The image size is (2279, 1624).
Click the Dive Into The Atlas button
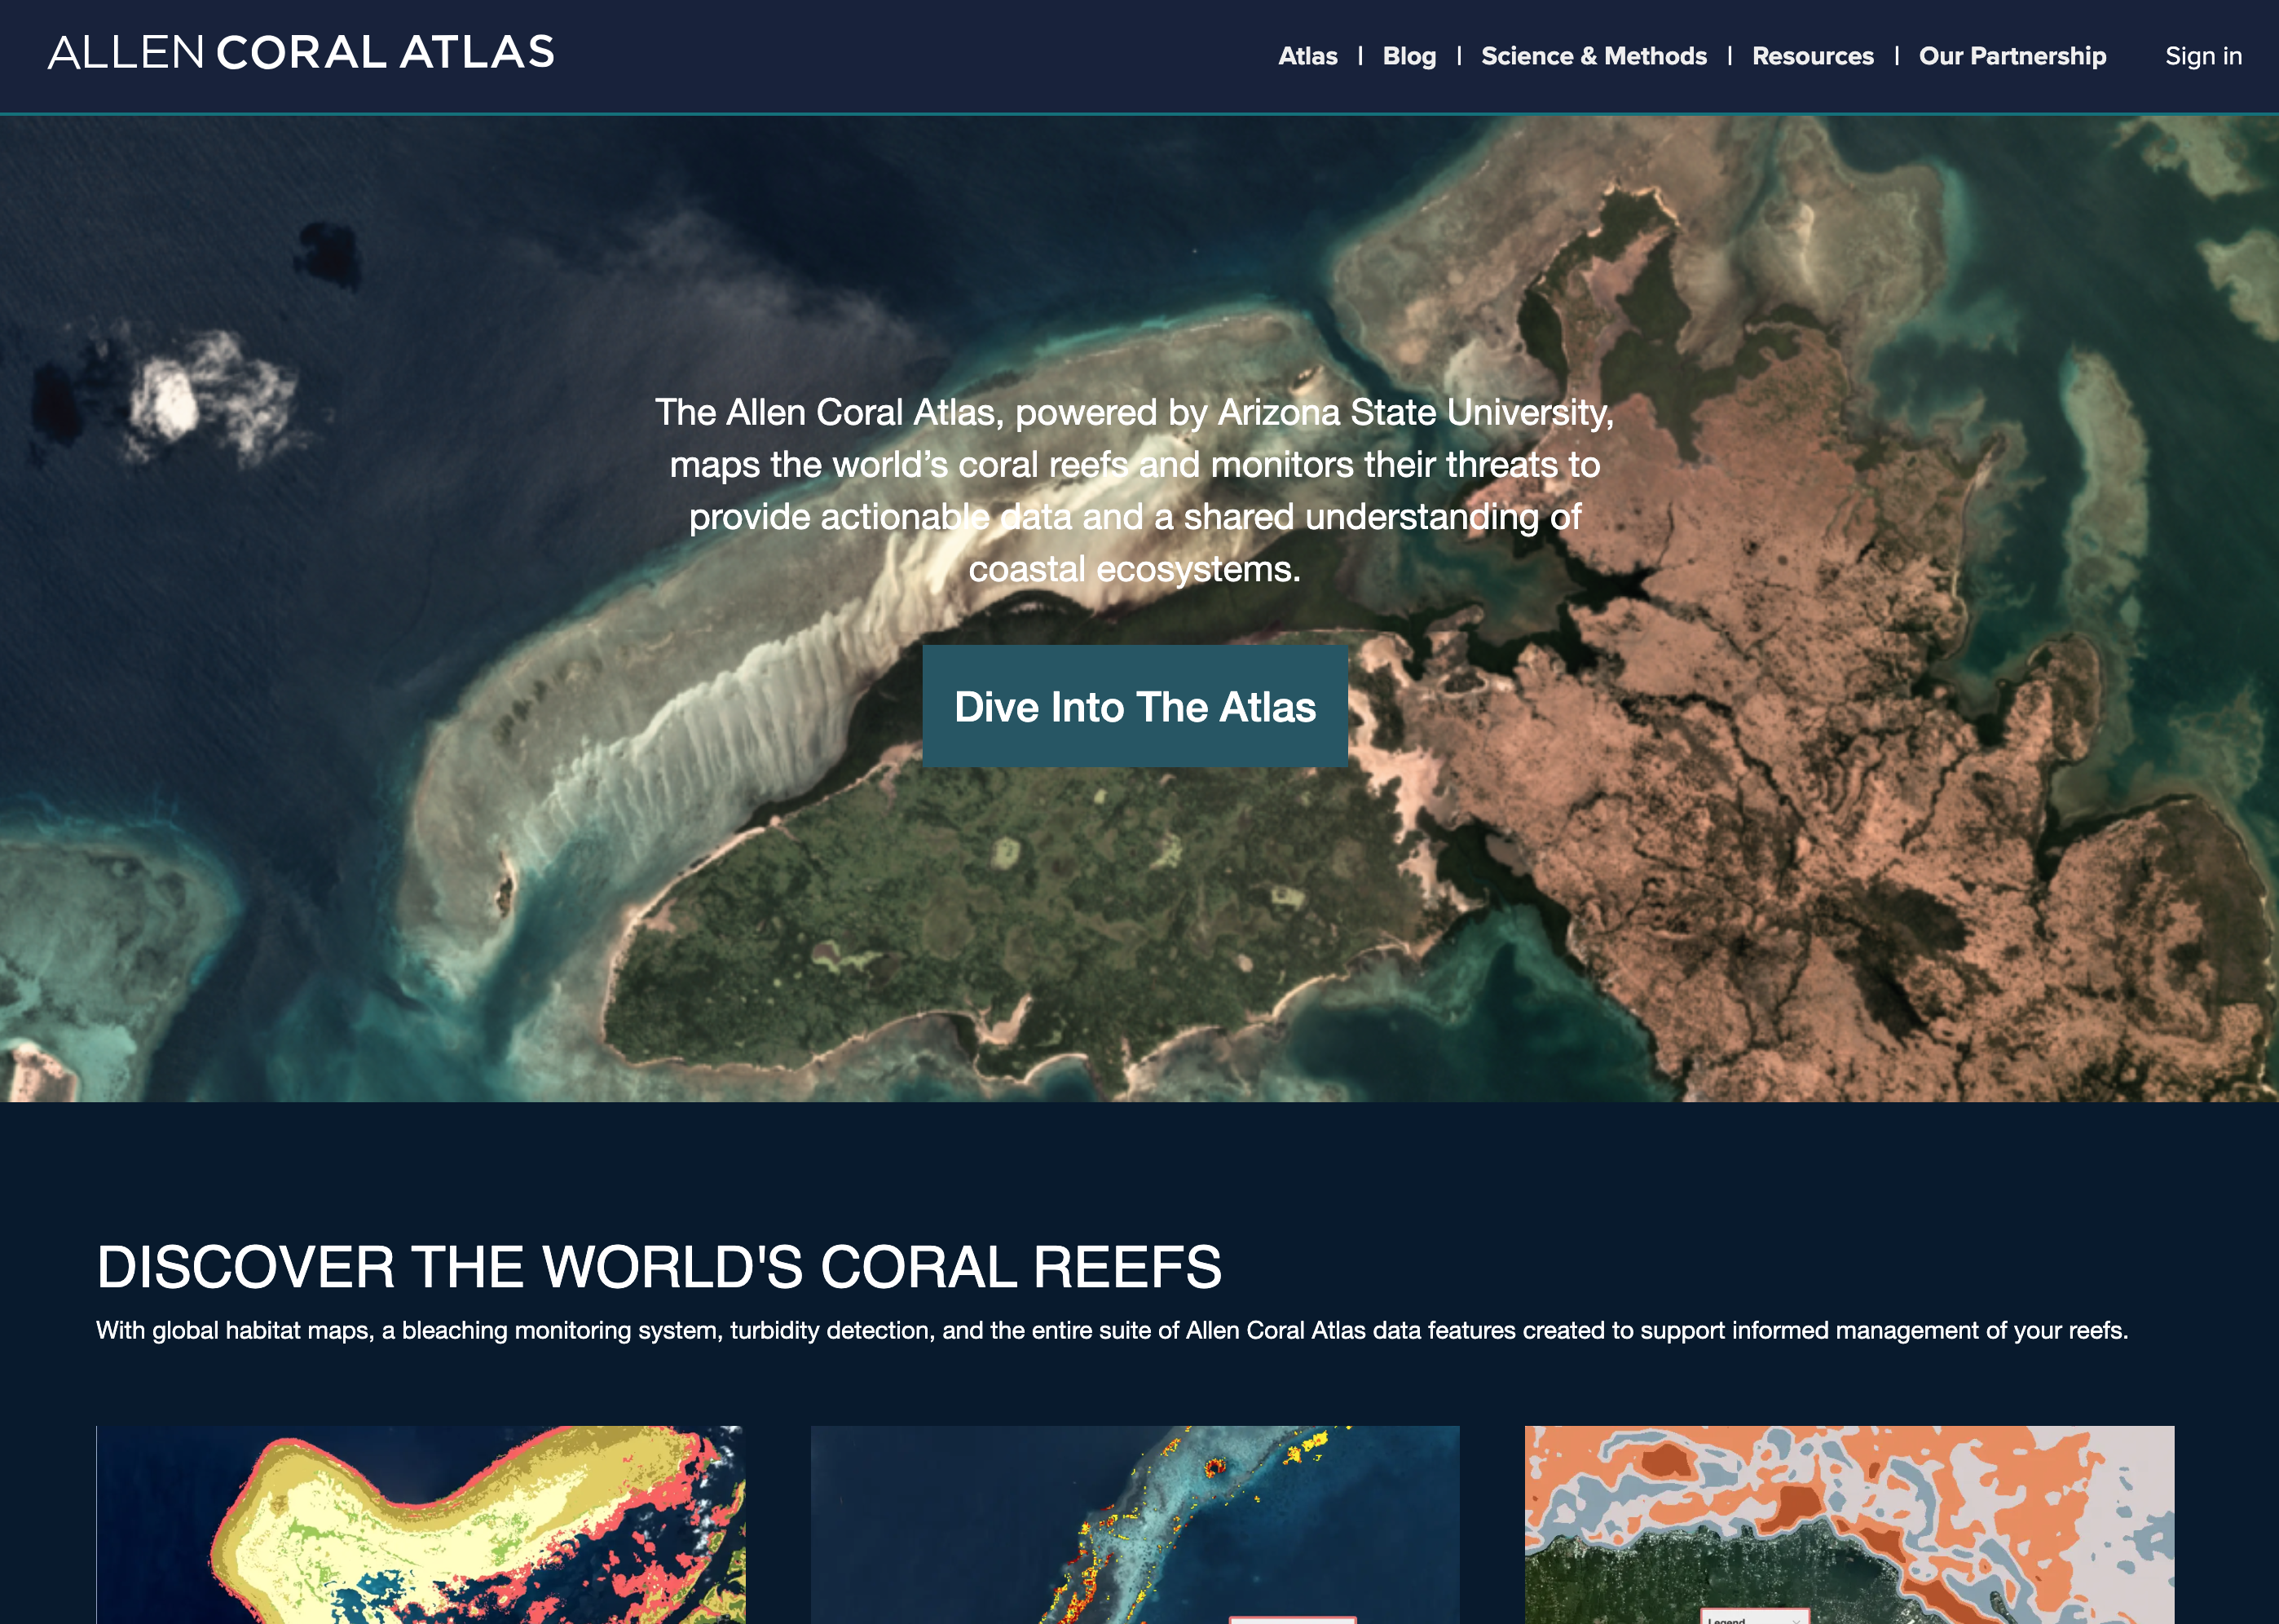pyautogui.click(x=1135, y=707)
